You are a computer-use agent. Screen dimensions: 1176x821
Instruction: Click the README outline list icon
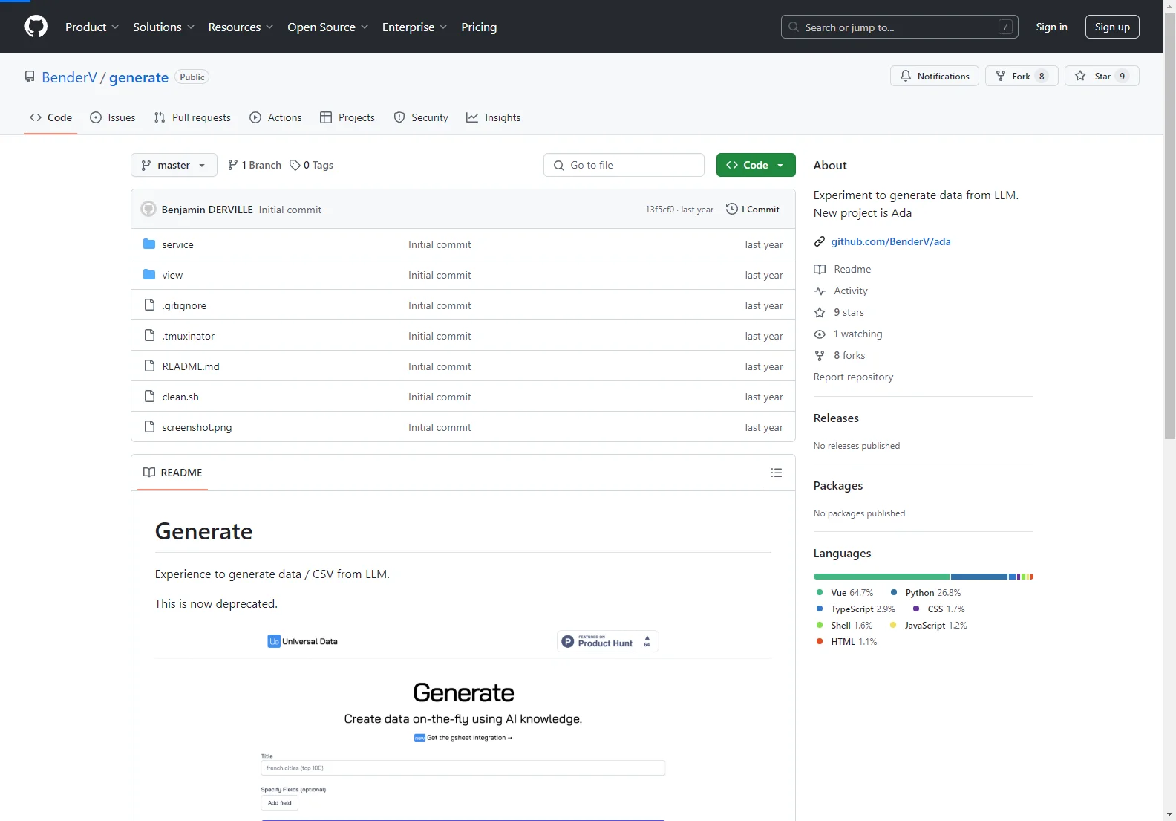(777, 473)
